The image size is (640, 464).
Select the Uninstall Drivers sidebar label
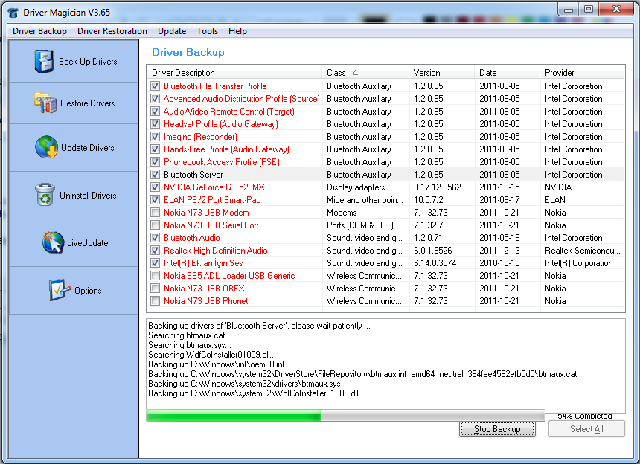[x=88, y=196]
